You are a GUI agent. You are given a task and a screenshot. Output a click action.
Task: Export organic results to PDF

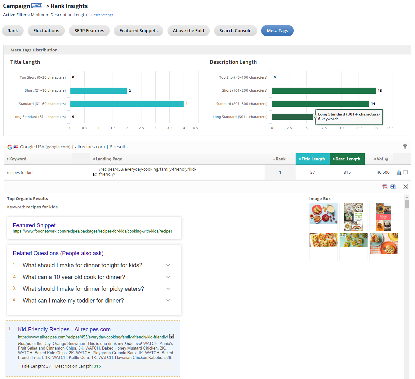(x=385, y=187)
